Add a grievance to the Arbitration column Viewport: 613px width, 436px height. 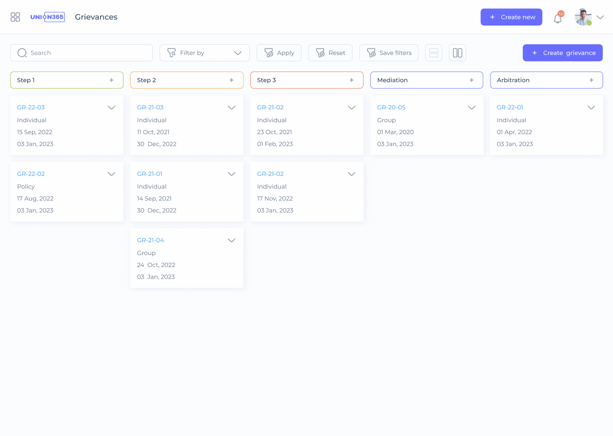pos(591,80)
